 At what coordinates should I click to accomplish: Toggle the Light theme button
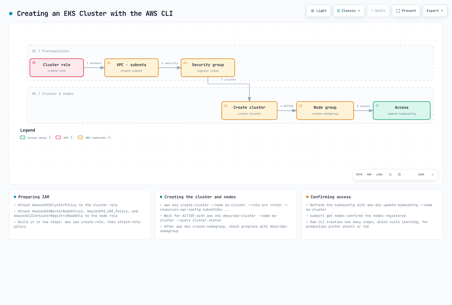[318, 11]
